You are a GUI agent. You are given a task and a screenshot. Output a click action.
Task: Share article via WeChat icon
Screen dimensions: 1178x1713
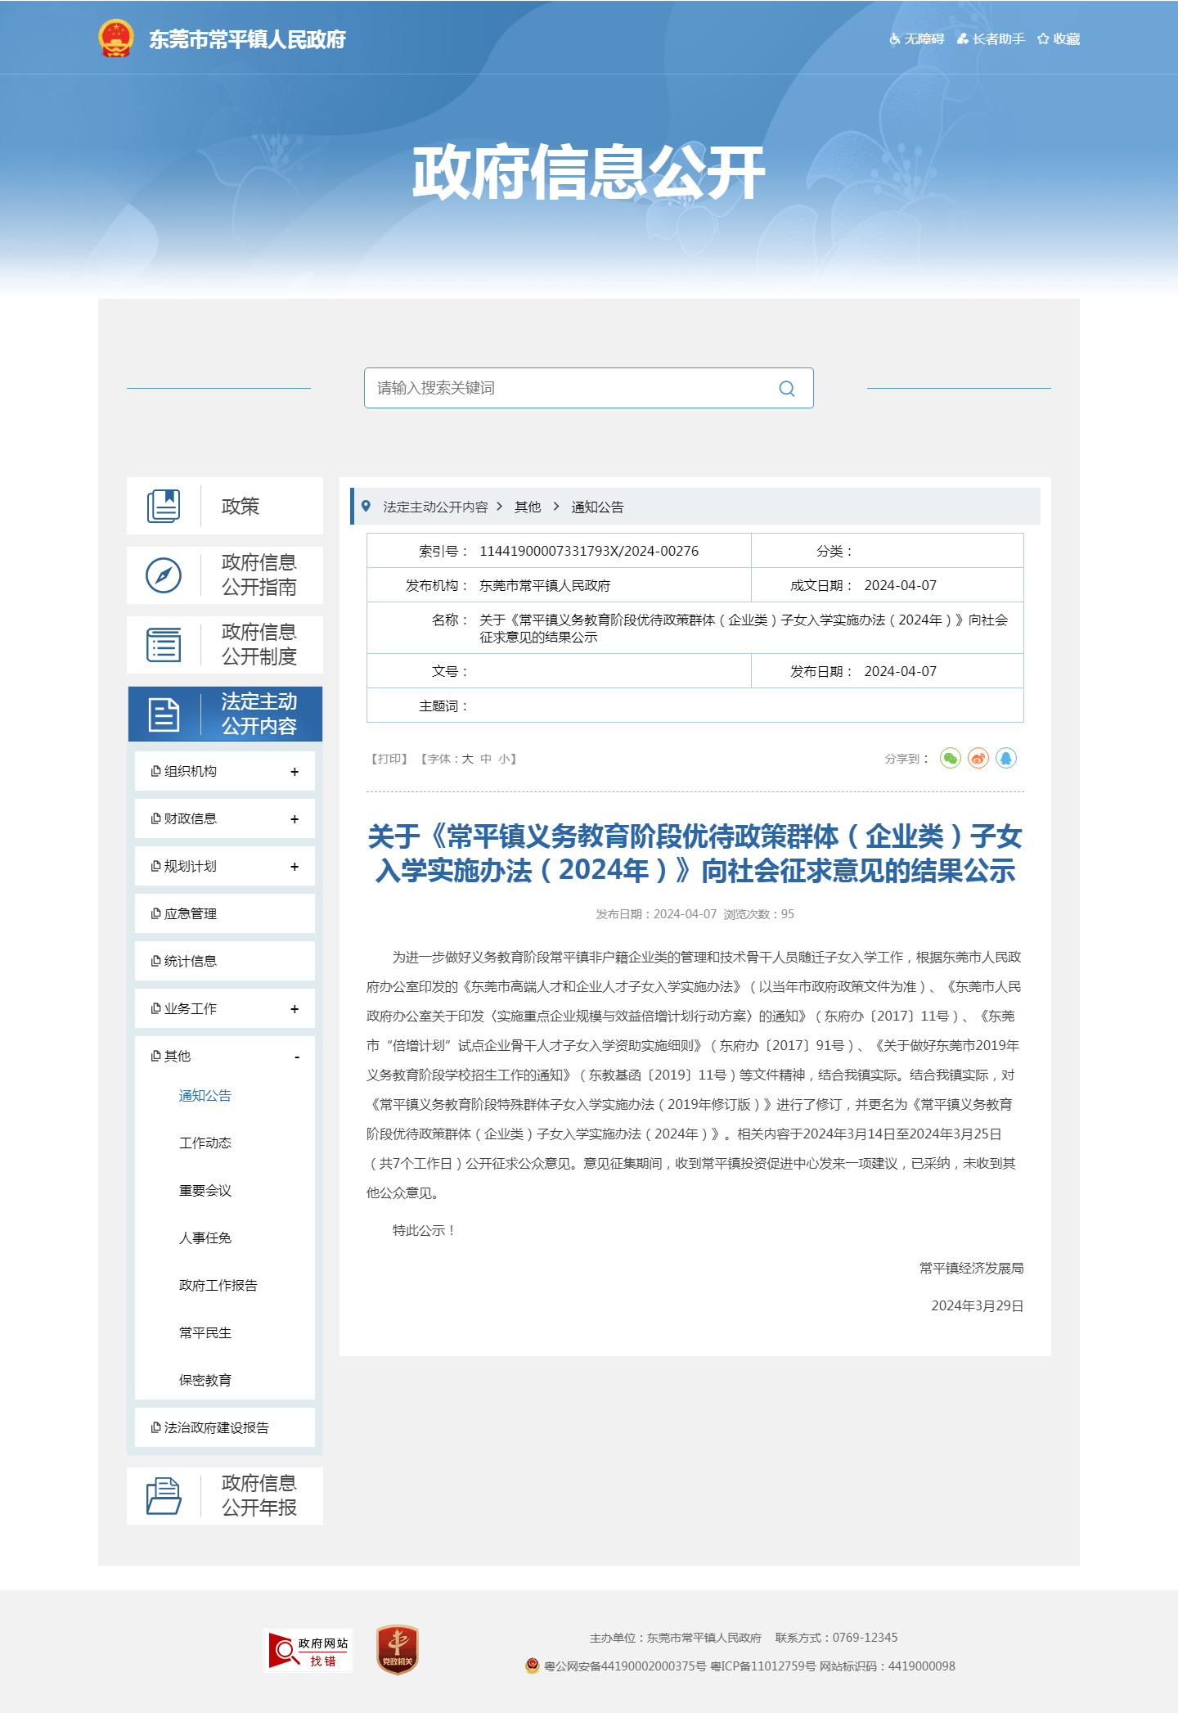(x=950, y=759)
